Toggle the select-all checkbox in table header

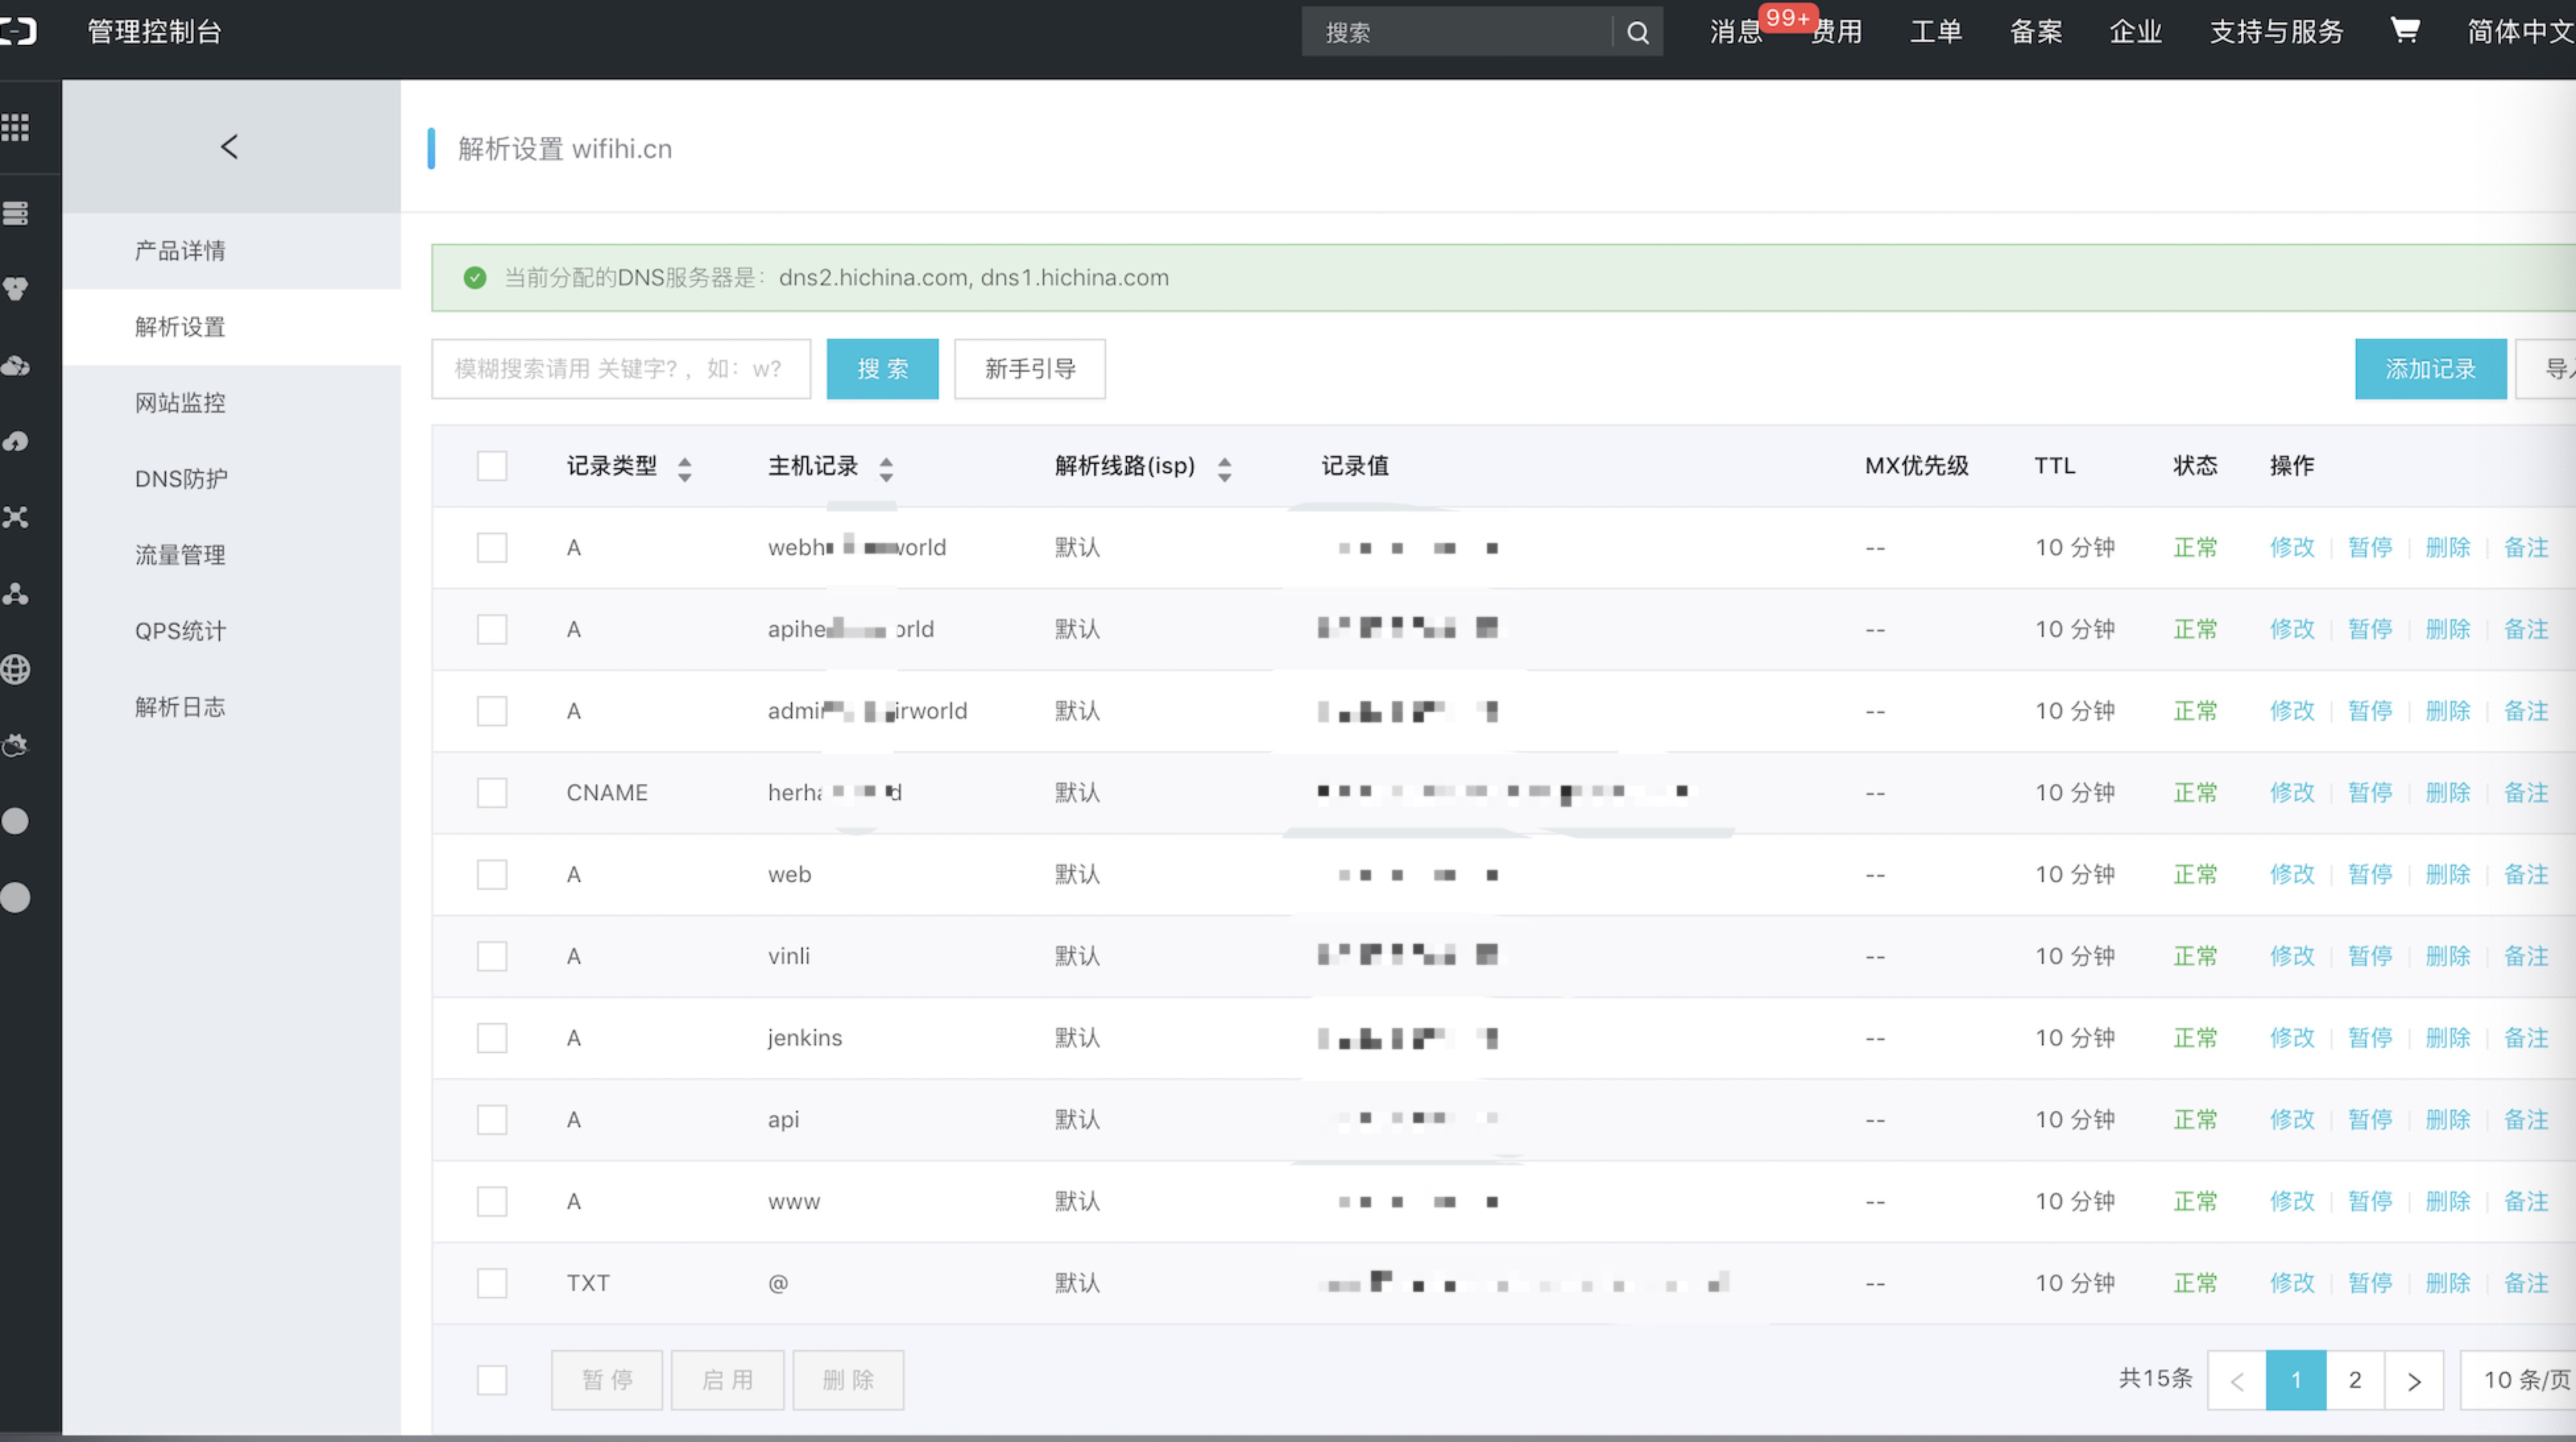click(x=492, y=465)
